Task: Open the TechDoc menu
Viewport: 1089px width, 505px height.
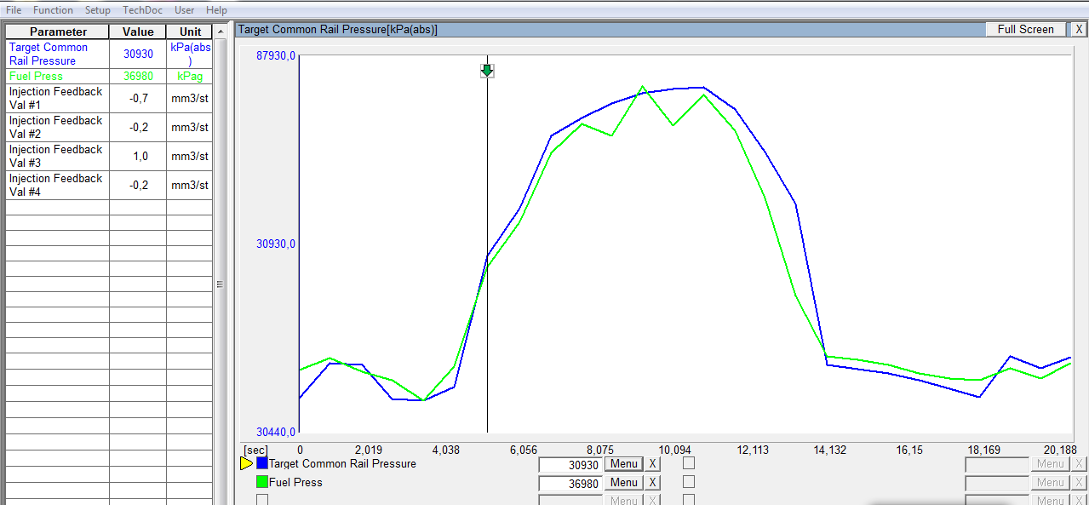Action: (x=142, y=10)
